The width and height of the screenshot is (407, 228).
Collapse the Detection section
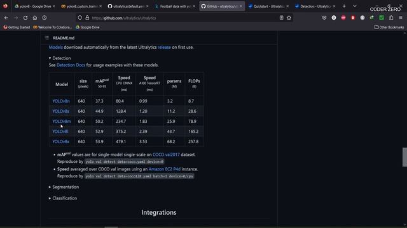(x=60, y=58)
